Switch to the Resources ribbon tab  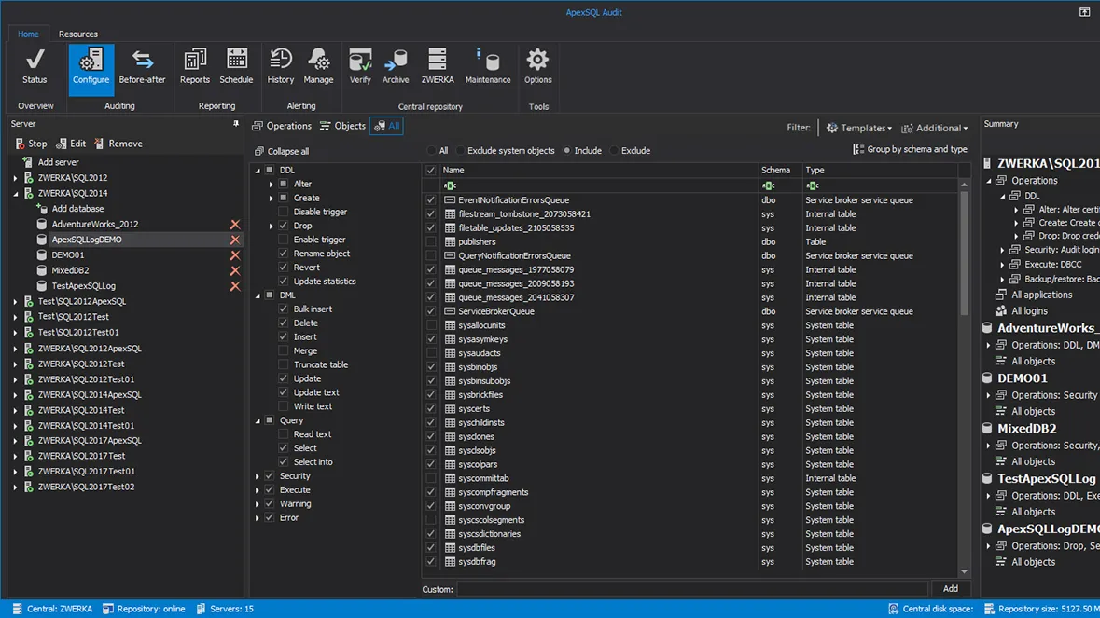(x=77, y=34)
